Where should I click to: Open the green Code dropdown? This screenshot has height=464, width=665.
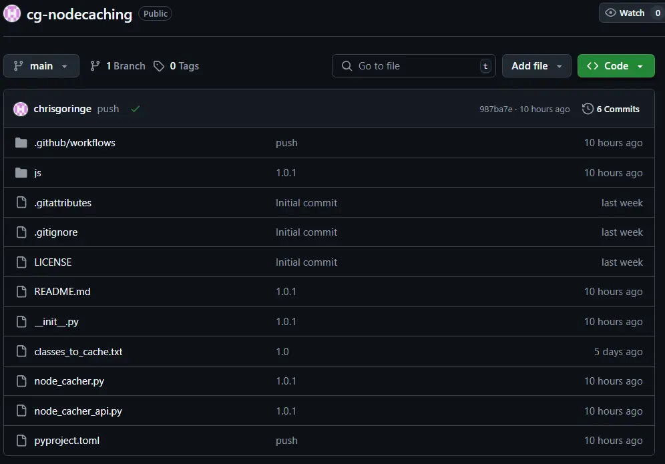pos(616,66)
